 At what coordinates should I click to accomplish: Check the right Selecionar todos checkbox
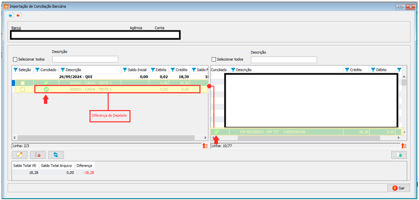click(x=214, y=59)
